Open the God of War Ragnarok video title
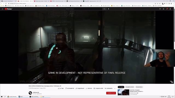The image size is (175, 98). [136, 91]
